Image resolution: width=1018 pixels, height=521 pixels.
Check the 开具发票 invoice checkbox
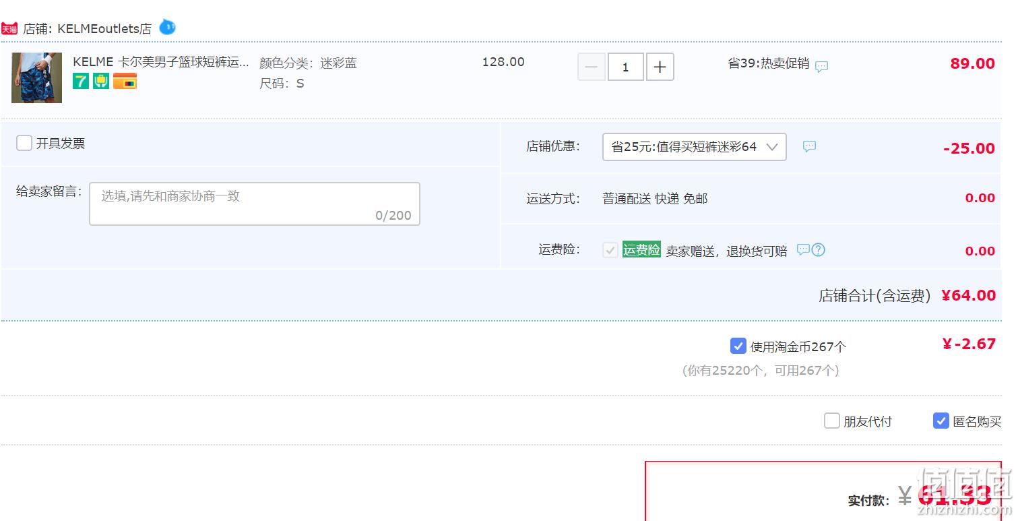(24, 143)
